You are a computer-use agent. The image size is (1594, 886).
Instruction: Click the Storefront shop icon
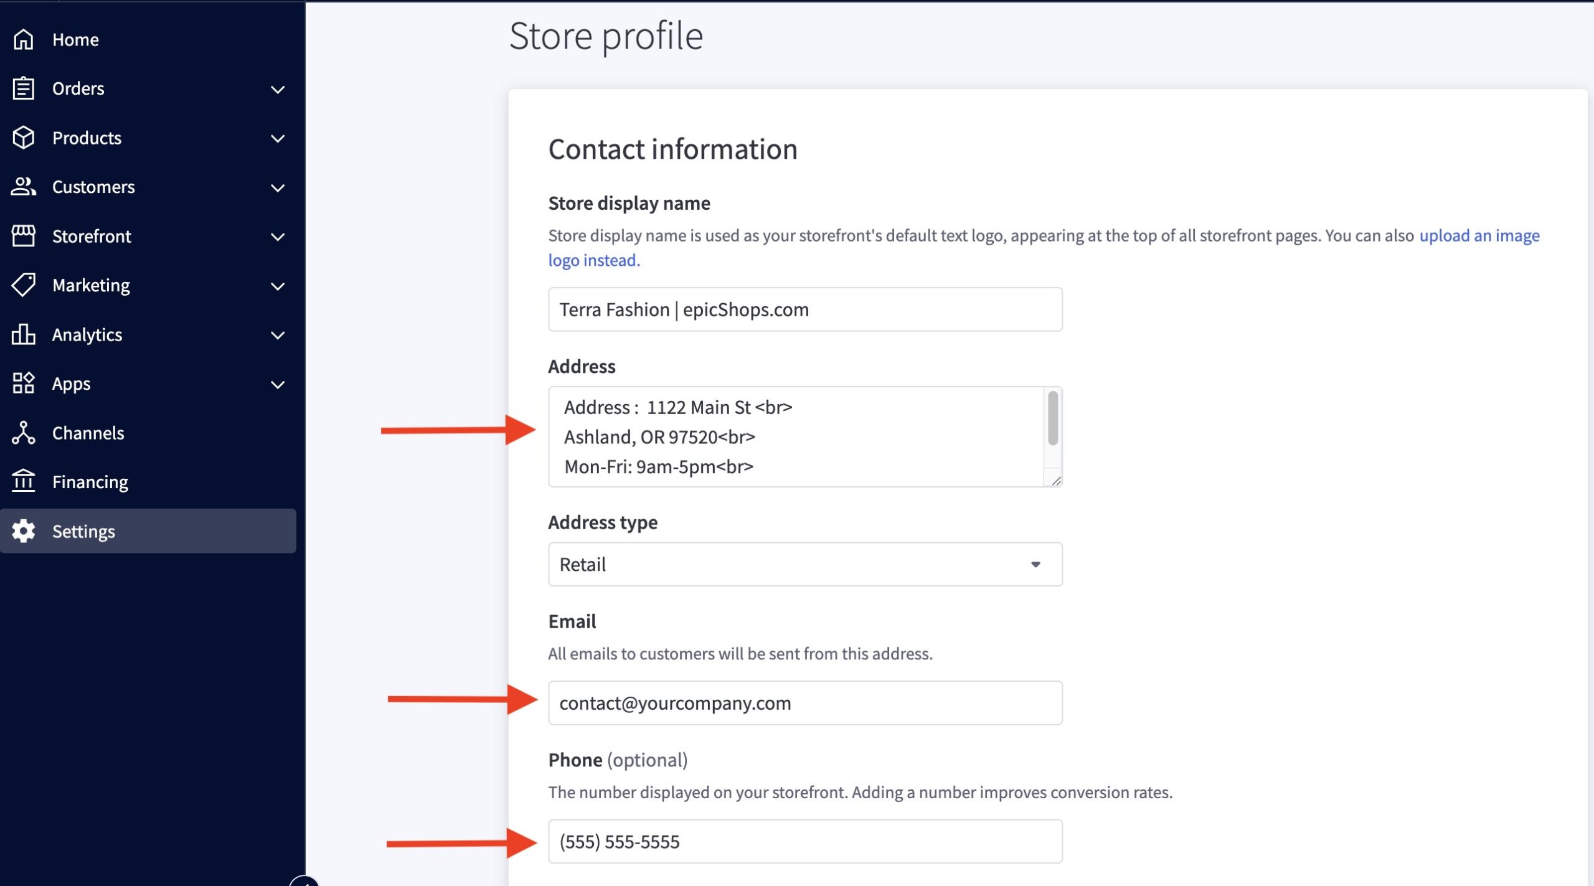point(24,236)
